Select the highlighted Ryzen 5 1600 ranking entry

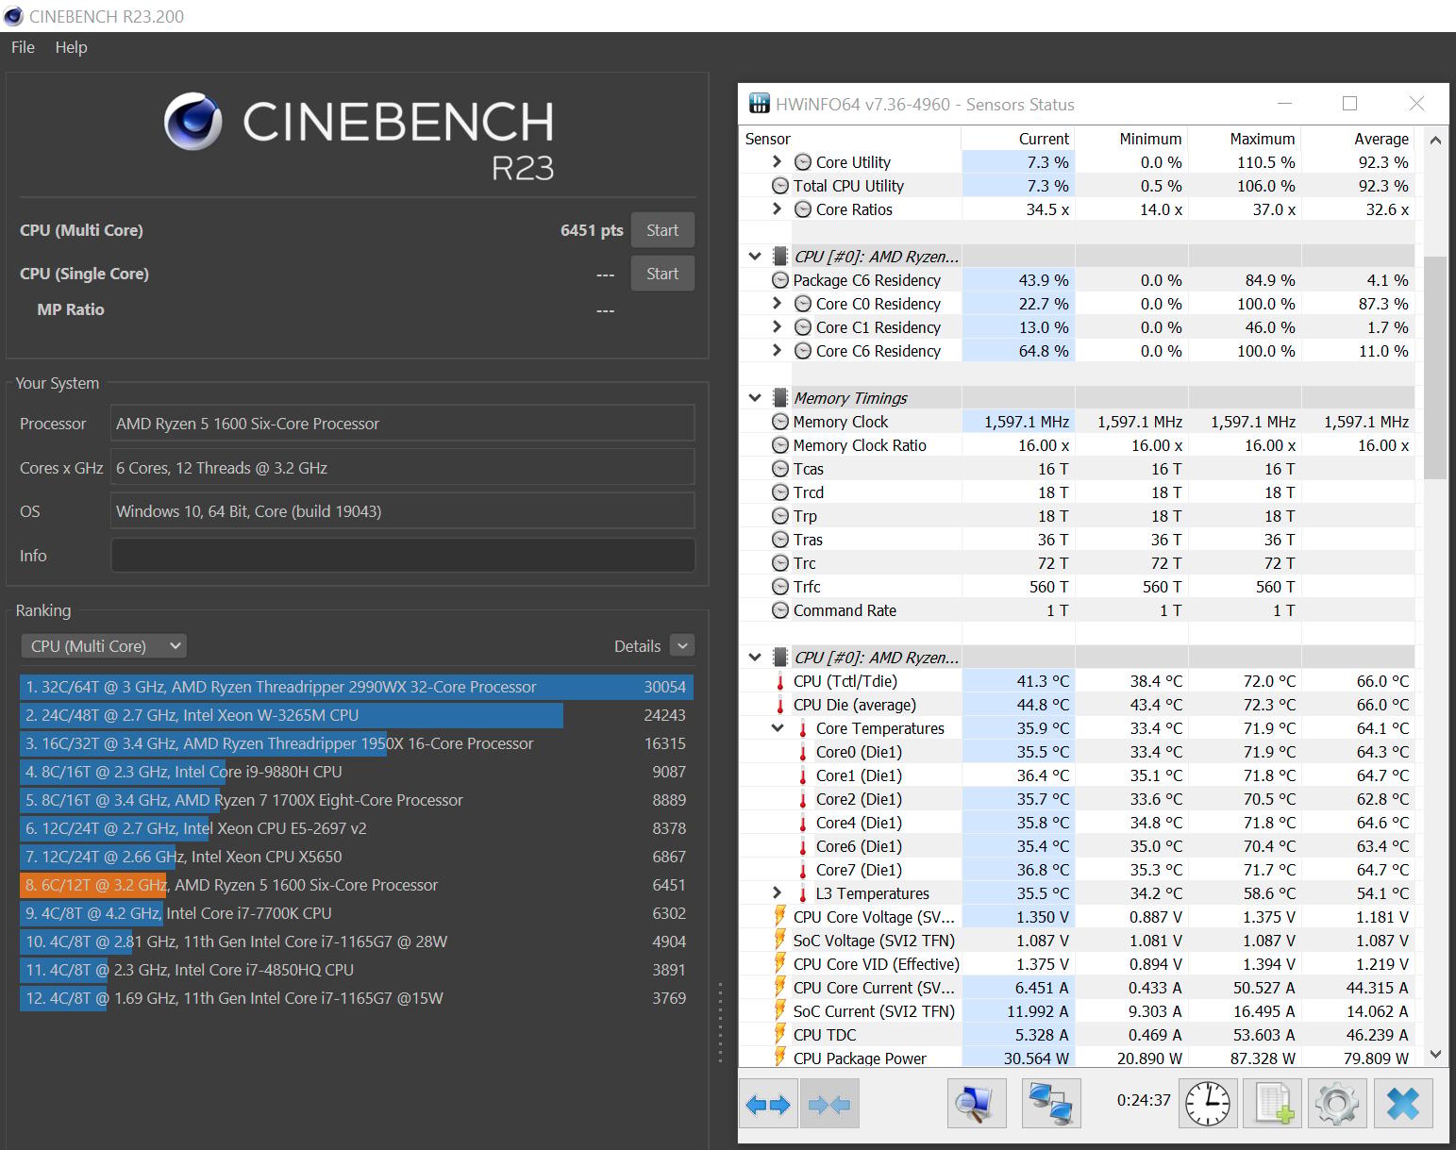click(357, 885)
